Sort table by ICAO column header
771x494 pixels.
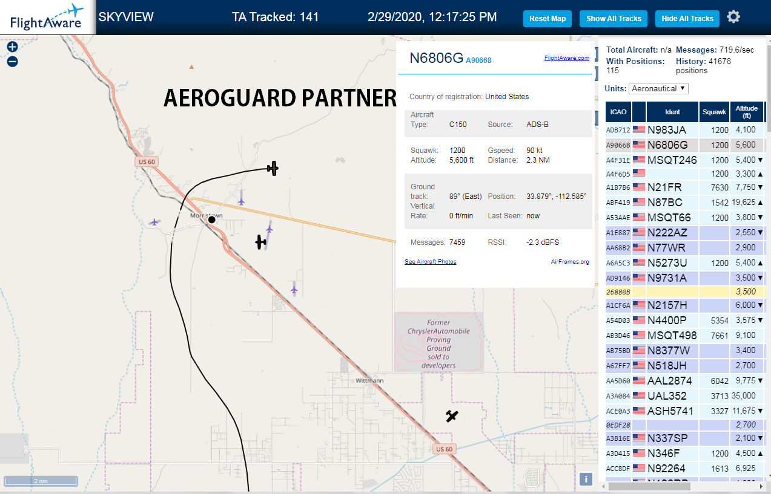pyautogui.click(x=618, y=112)
